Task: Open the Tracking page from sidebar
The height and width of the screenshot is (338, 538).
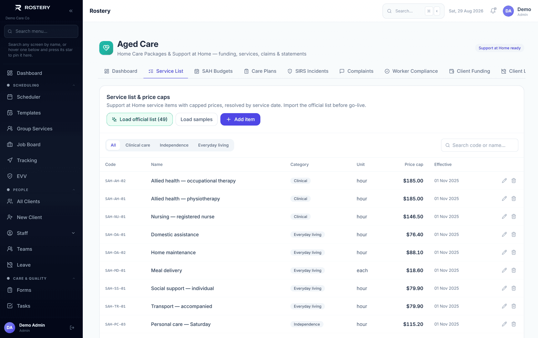Action: point(41,160)
